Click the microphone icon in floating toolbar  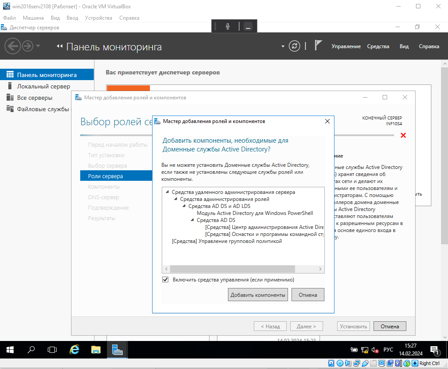click(228, 26)
